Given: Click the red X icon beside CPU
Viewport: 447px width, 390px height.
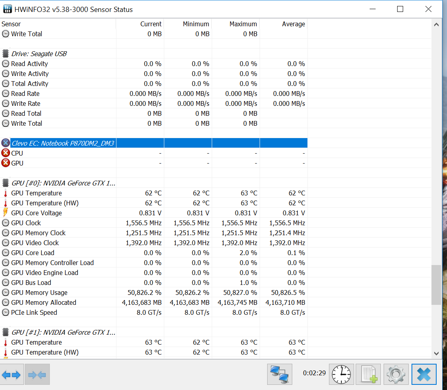Looking at the screenshot, I should (6, 153).
